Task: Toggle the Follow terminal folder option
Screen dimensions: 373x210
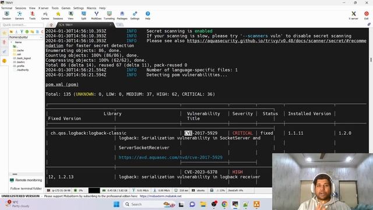Action: click(26, 188)
